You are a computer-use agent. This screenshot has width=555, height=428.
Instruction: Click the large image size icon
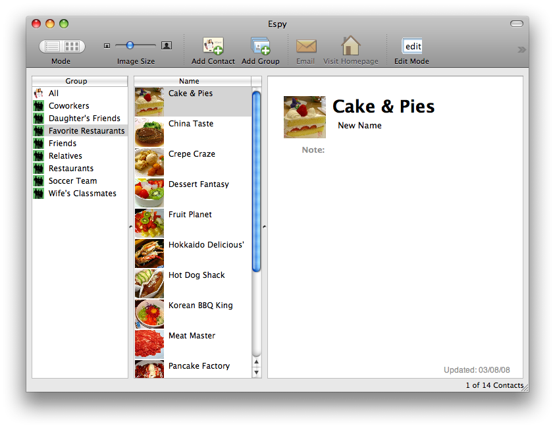pyautogui.click(x=167, y=45)
